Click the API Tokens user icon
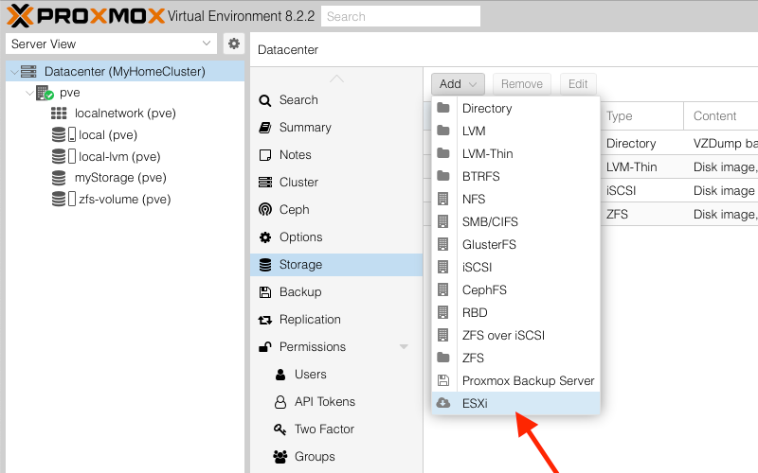This screenshot has height=473, width=758. (x=280, y=402)
